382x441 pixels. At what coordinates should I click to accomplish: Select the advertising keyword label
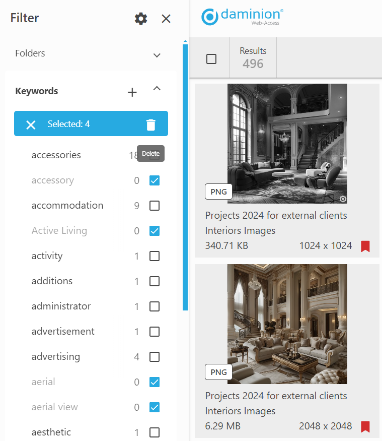(x=55, y=357)
